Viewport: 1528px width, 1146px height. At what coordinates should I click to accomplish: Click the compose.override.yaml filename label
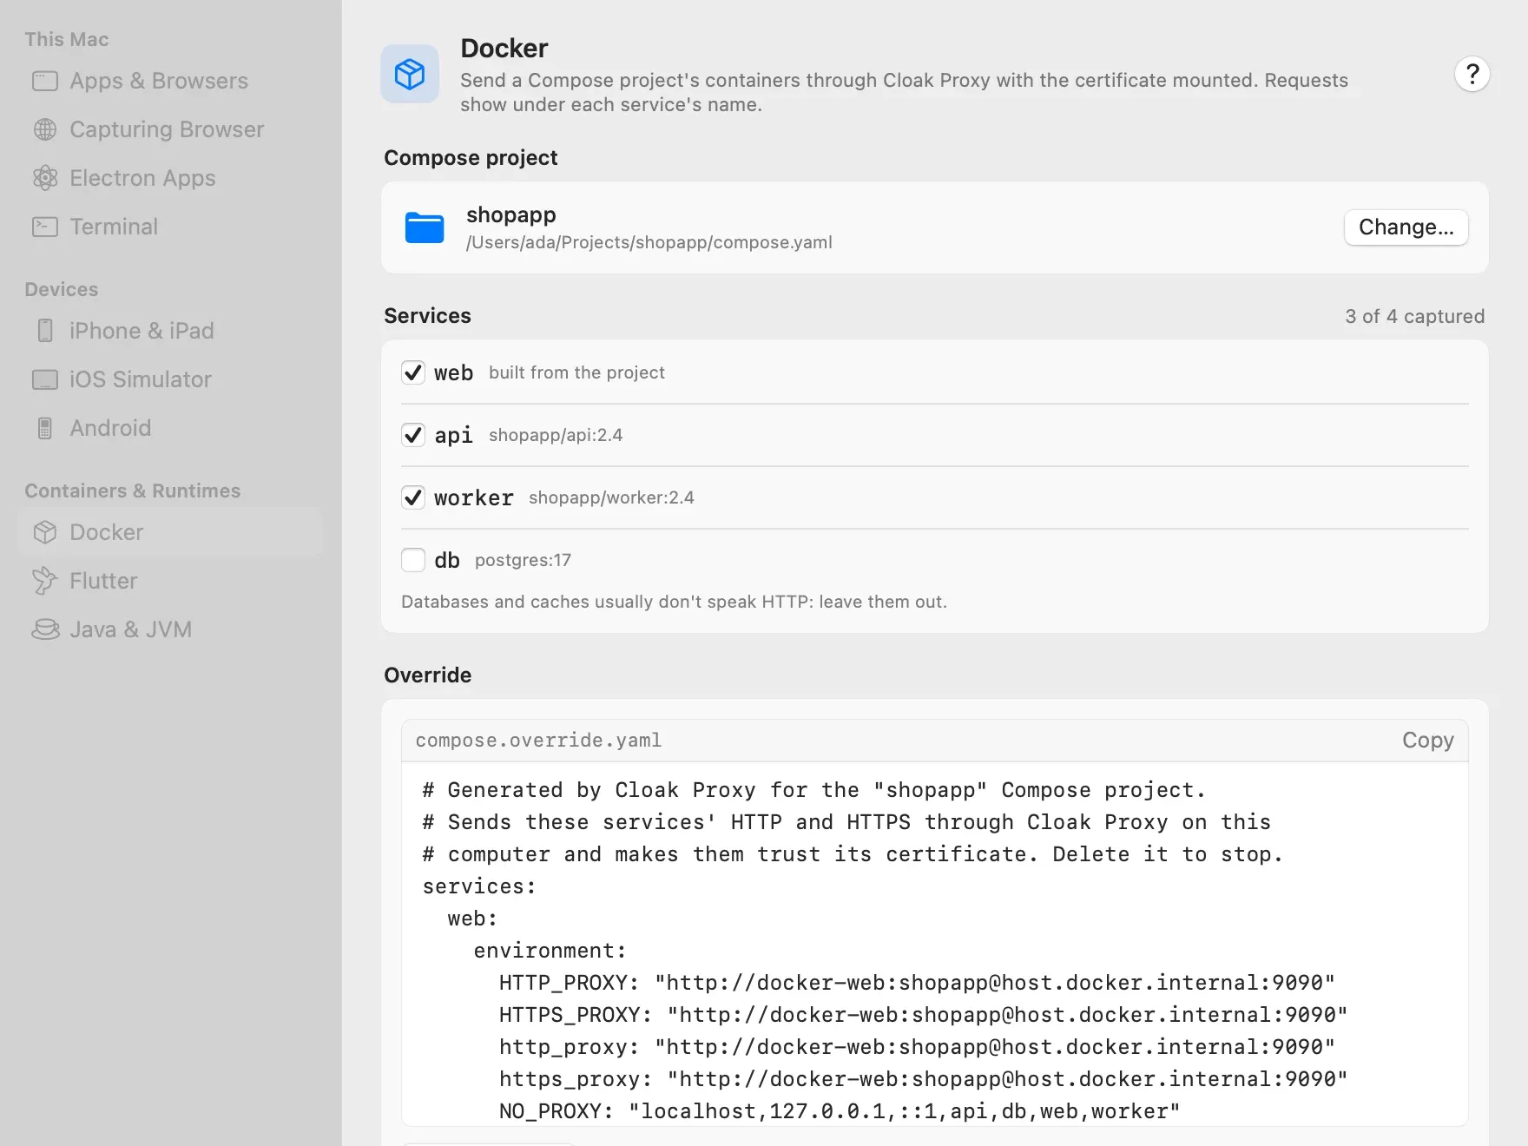click(538, 740)
